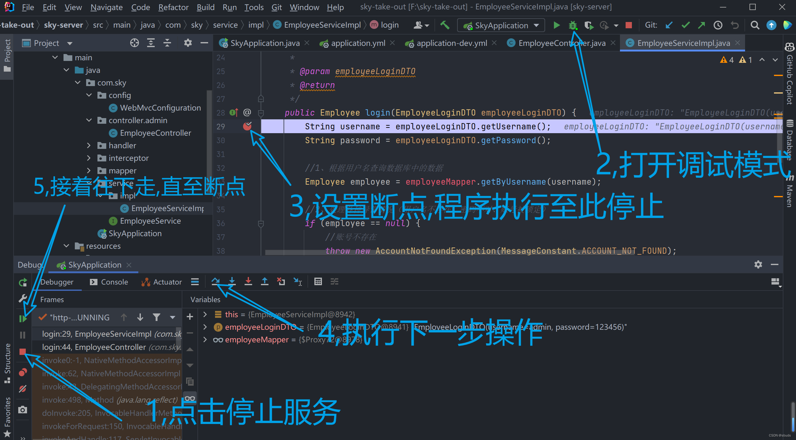Viewport: 796px width, 440px height.
Task: Expand the handler package folder
Action: coord(89,145)
